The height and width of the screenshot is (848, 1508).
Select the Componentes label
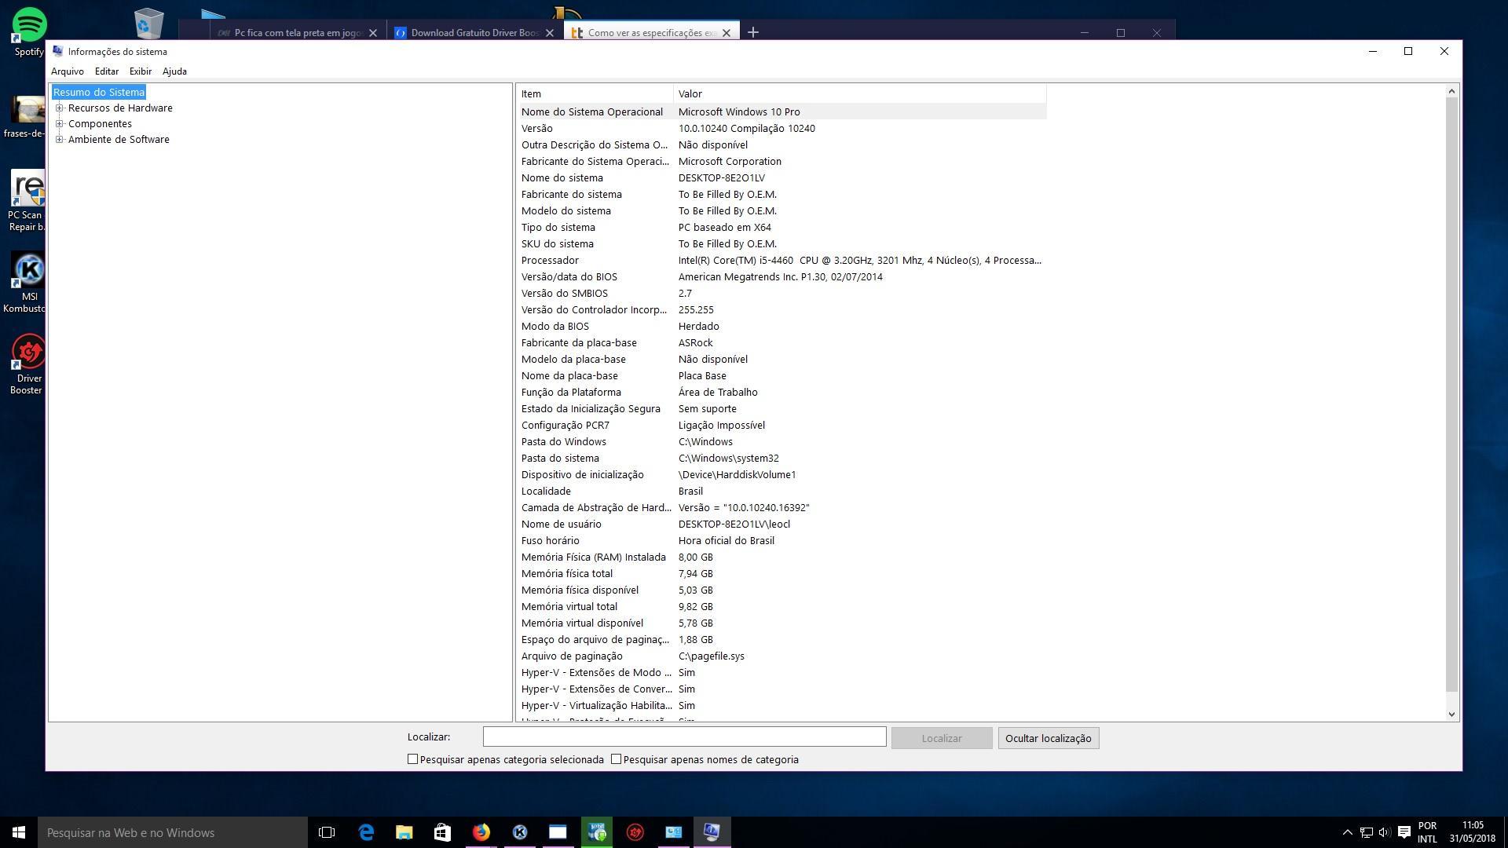[x=100, y=124]
